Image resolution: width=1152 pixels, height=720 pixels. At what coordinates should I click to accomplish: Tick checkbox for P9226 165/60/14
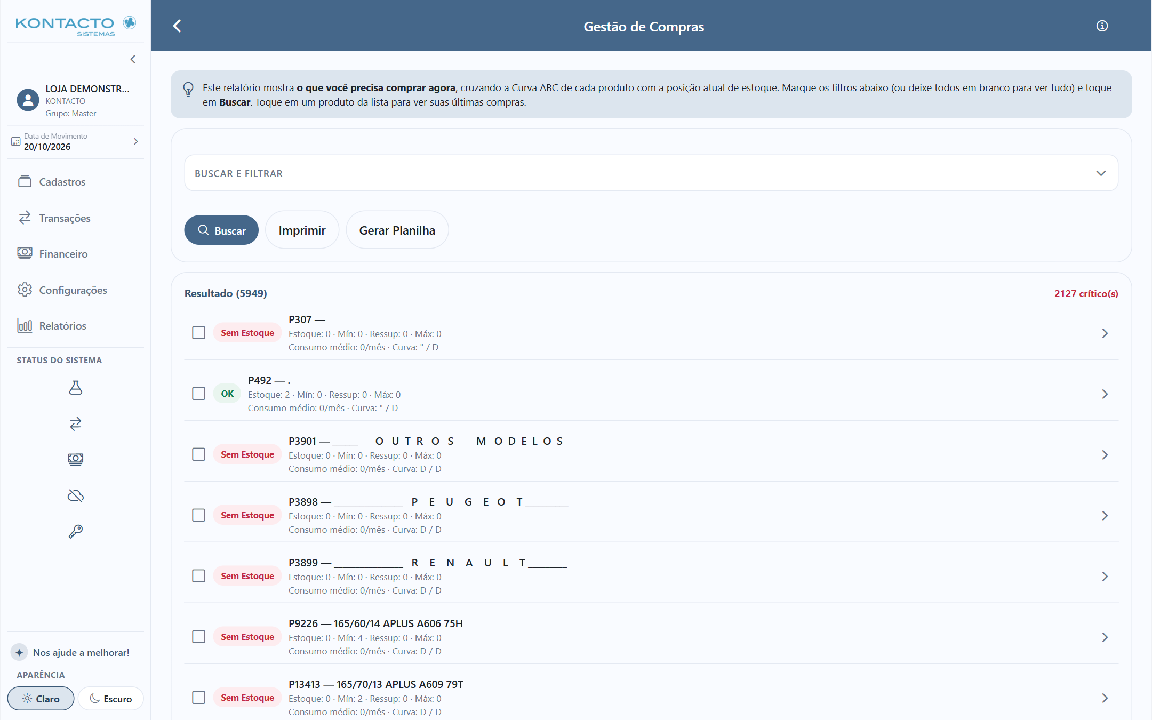coord(198,637)
